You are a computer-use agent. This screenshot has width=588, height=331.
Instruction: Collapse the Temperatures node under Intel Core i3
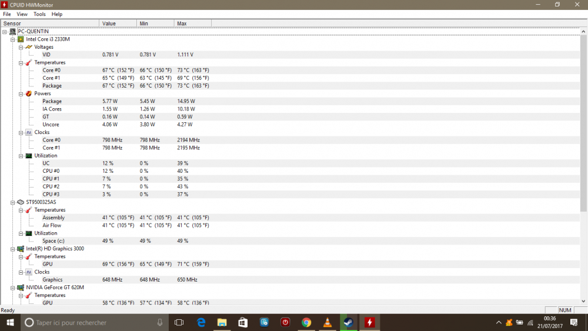tap(21, 62)
